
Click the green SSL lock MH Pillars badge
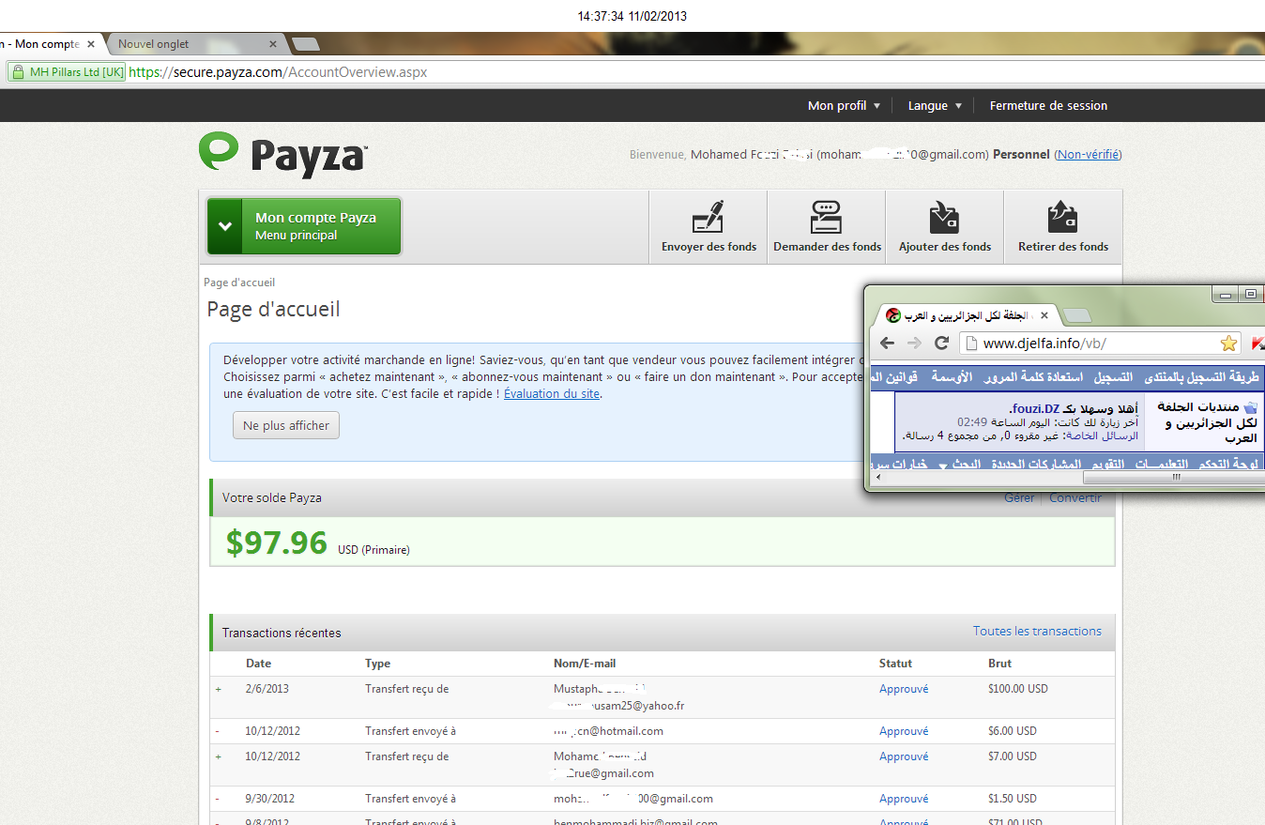[66, 72]
